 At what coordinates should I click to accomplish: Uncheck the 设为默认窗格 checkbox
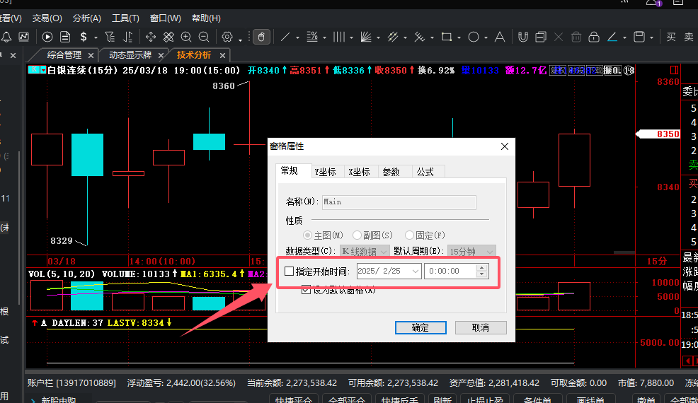(x=307, y=289)
